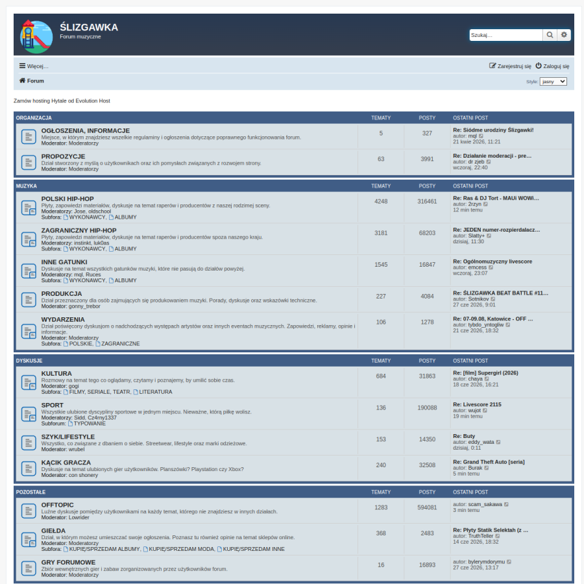Open the ORGANIZACJA category header

pyautogui.click(x=34, y=117)
